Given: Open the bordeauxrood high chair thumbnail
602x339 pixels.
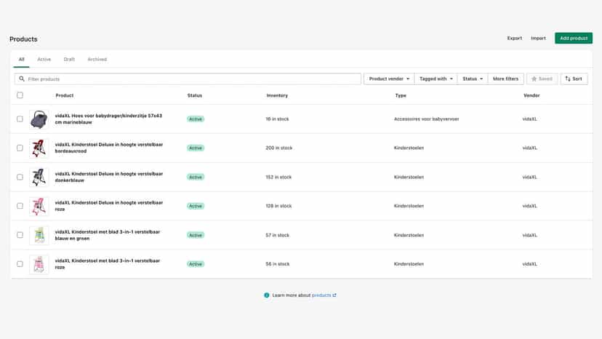Looking at the screenshot, I should 39,148.
